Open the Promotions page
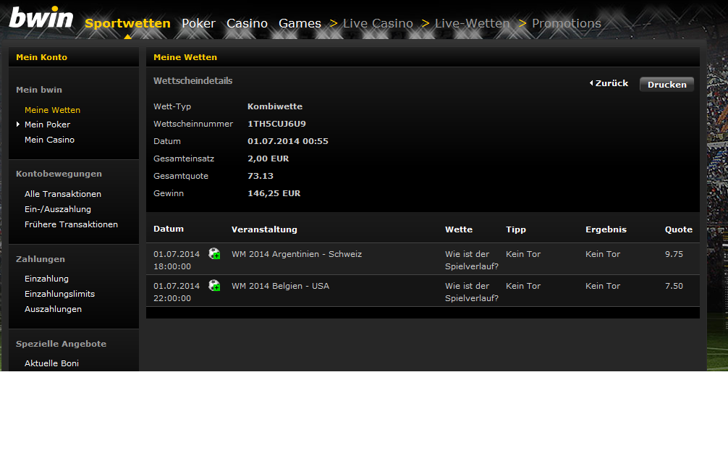 [567, 23]
